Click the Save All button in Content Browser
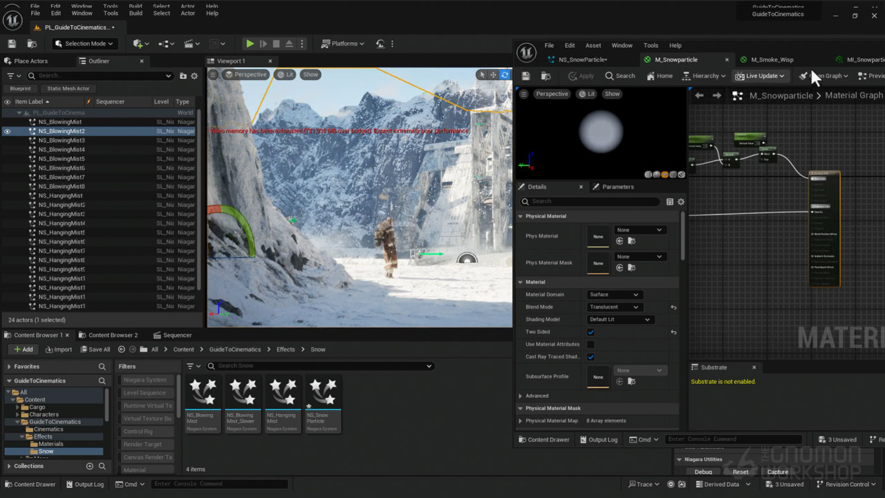The image size is (885, 498). 95,349
